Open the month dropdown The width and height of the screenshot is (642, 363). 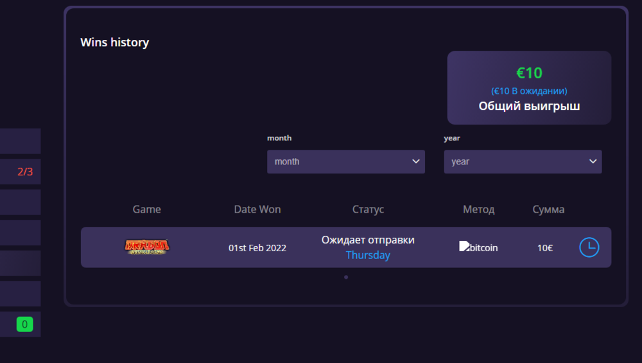345,162
